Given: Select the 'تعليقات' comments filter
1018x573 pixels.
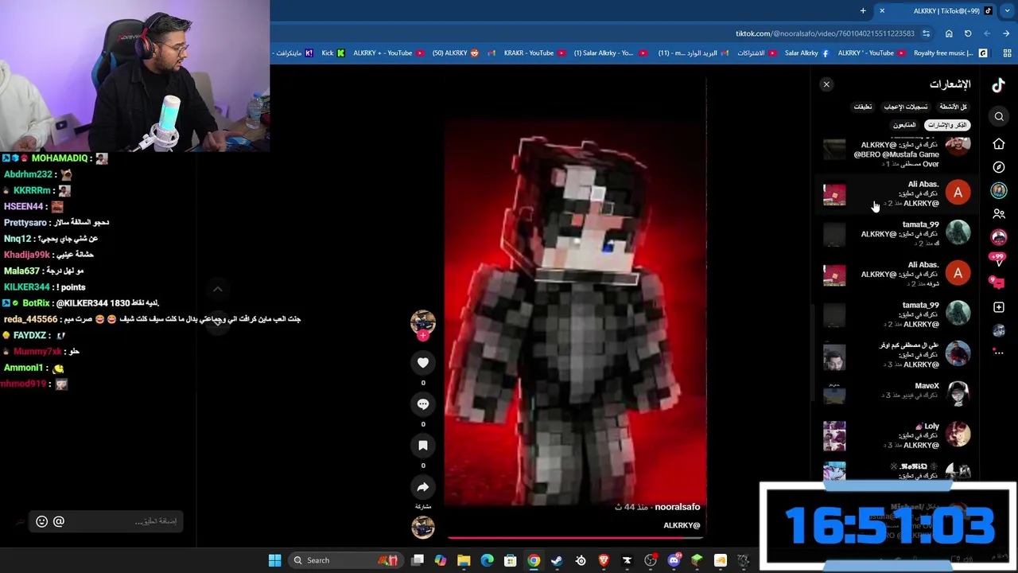Looking at the screenshot, I should 863,107.
